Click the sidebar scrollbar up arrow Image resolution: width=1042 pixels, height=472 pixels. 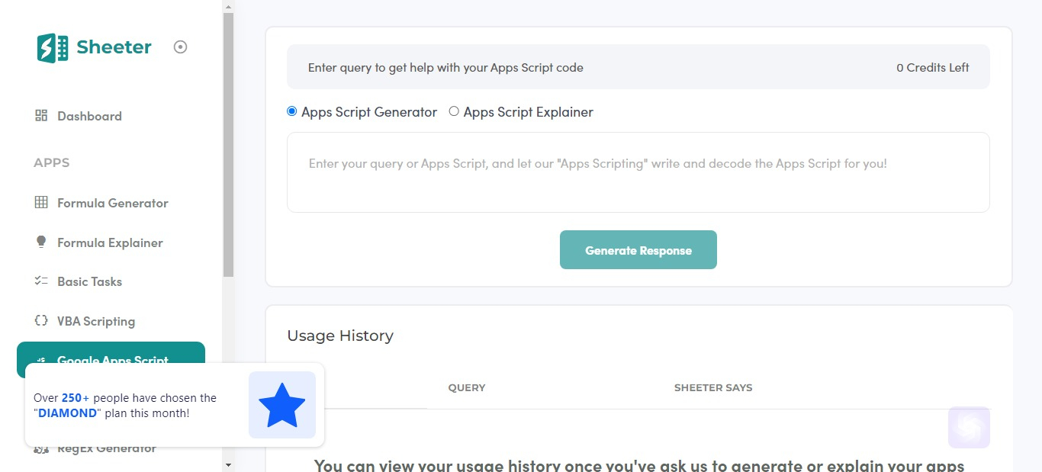click(228, 6)
